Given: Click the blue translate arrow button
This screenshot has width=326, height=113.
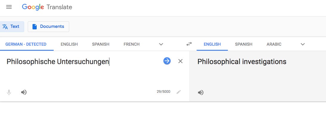Looking at the screenshot, I should tap(167, 61).
